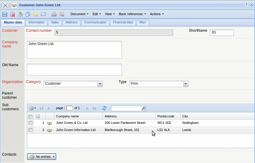Image resolution: width=255 pixels, height=163 pixels.
Task: Click the help question mark icon
Action: [x=246, y=5]
